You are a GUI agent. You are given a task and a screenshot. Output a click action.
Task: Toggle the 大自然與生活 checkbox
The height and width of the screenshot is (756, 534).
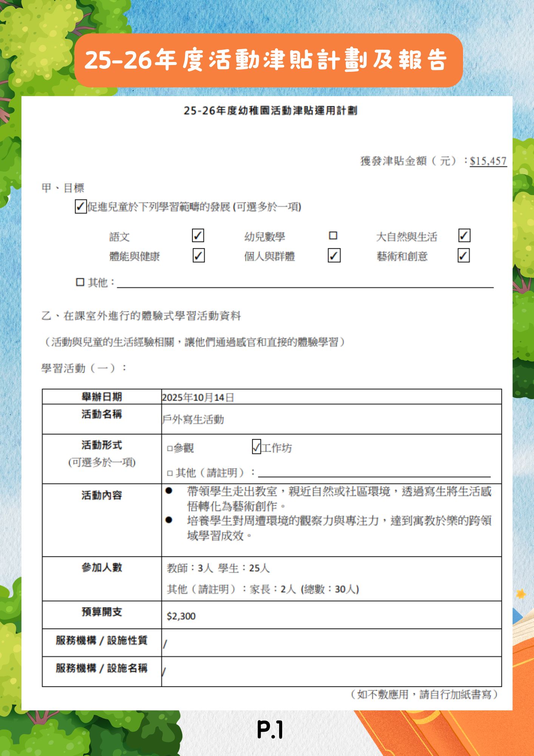pos(464,235)
